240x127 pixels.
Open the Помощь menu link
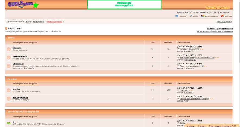pyautogui.click(x=183, y=17)
